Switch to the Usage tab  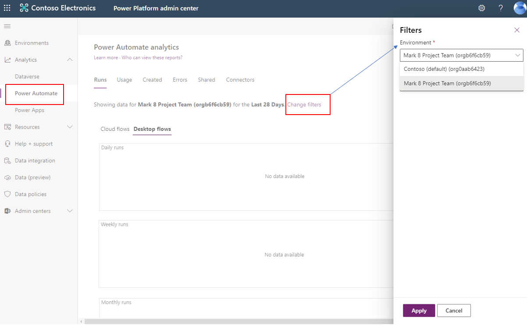125,80
